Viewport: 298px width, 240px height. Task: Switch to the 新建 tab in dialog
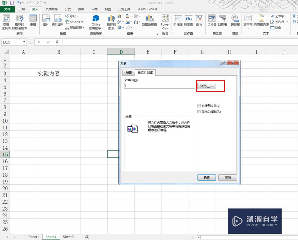point(128,72)
